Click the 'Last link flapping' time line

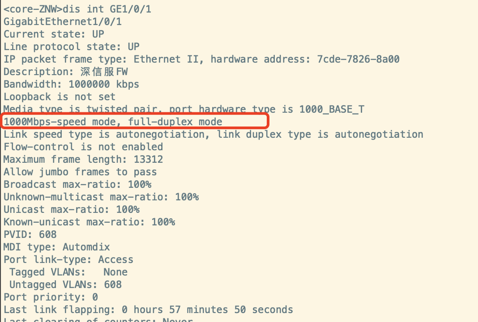[148, 309]
